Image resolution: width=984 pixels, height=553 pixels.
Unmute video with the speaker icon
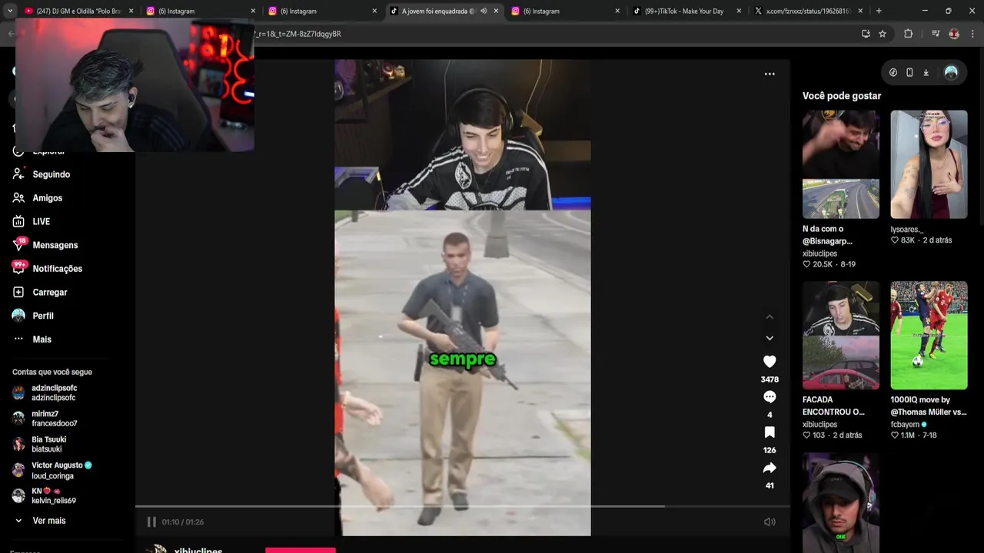(770, 522)
